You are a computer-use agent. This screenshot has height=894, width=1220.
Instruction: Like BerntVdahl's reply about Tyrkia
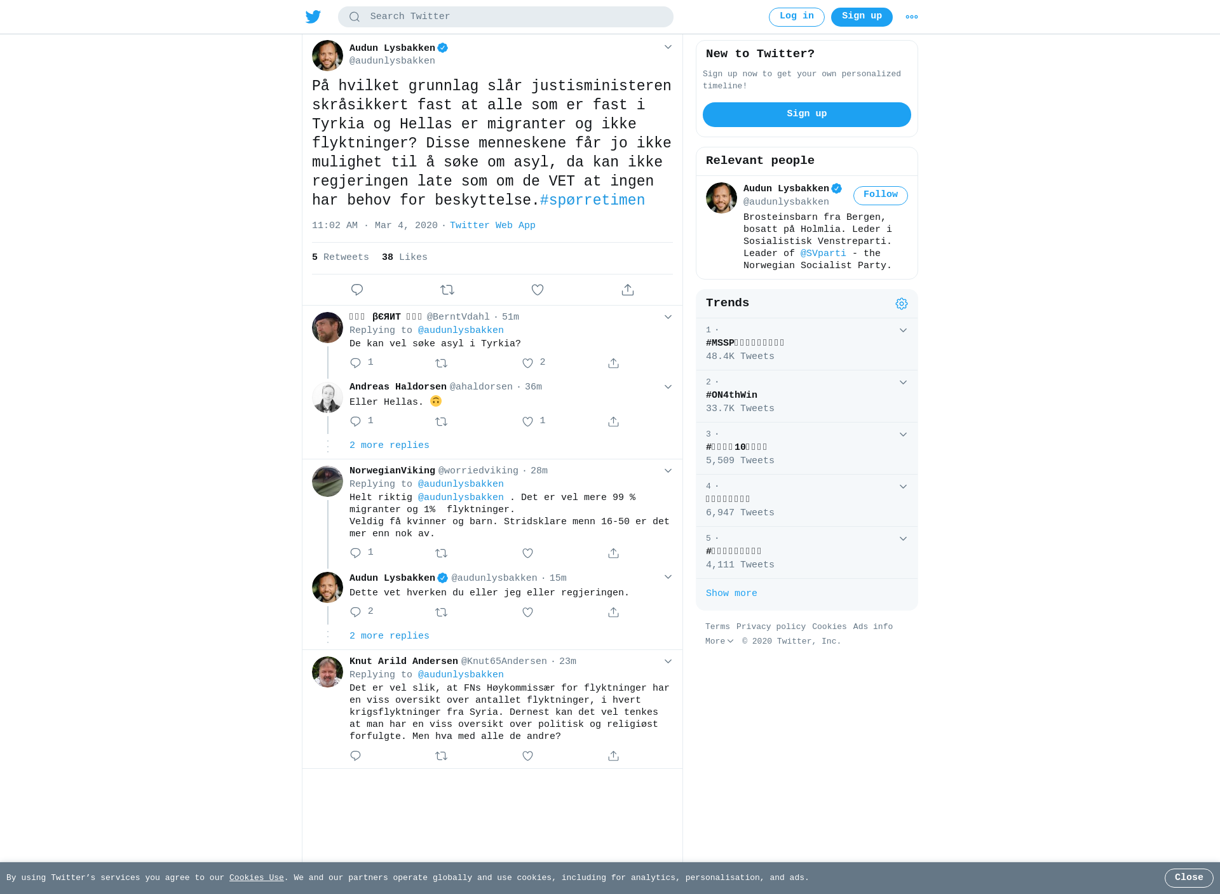tap(527, 363)
